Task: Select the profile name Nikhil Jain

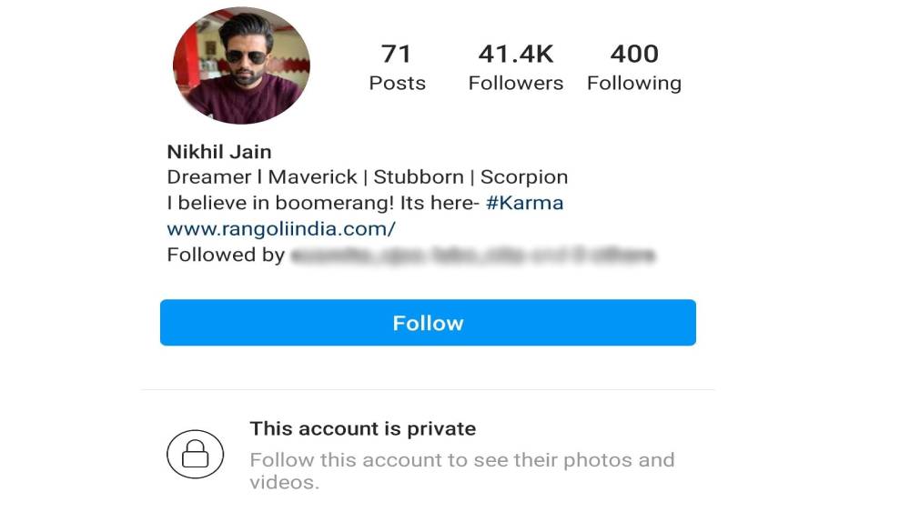Action: pos(219,152)
